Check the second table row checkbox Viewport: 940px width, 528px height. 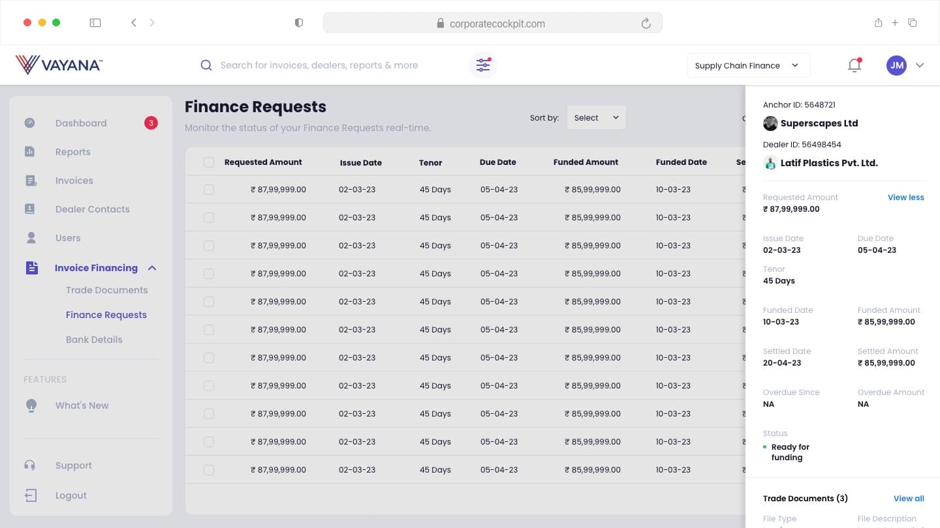[209, 218]
